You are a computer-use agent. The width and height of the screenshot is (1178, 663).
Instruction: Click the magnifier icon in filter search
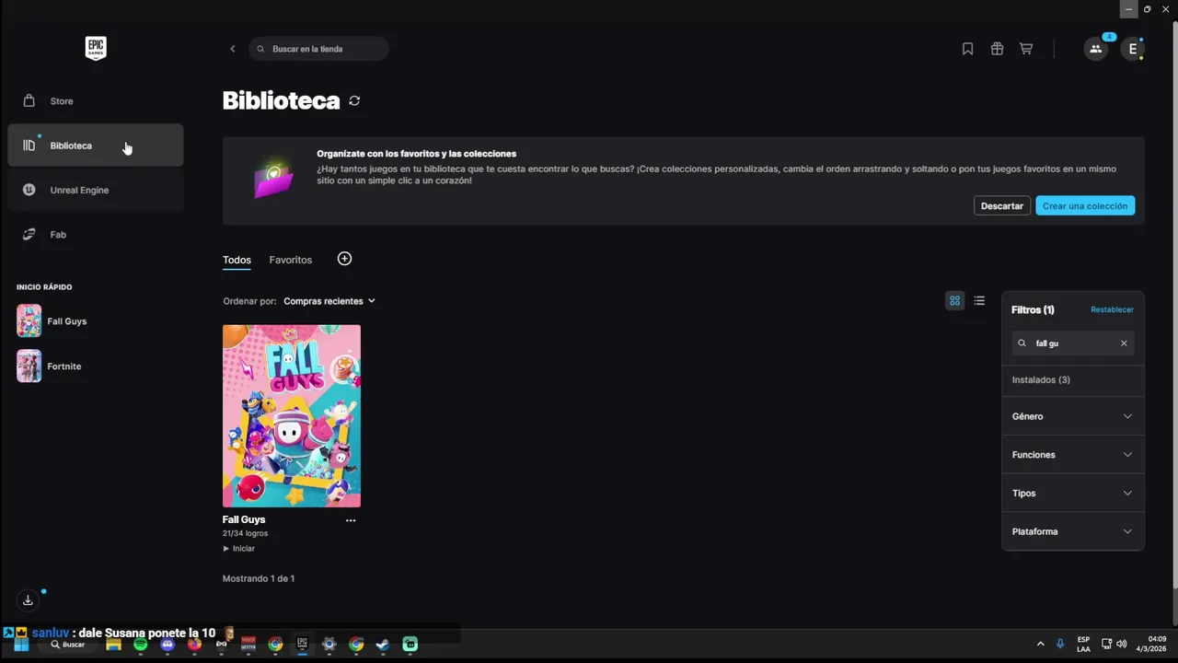click(1022, 343)
